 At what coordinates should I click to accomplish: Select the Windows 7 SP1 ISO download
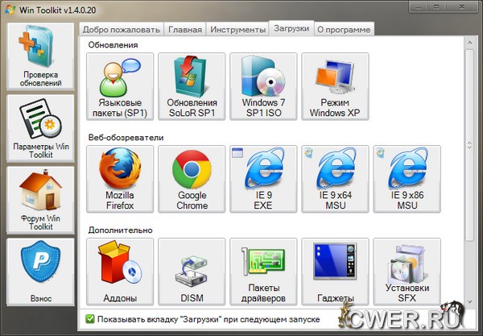click(263, 86)
